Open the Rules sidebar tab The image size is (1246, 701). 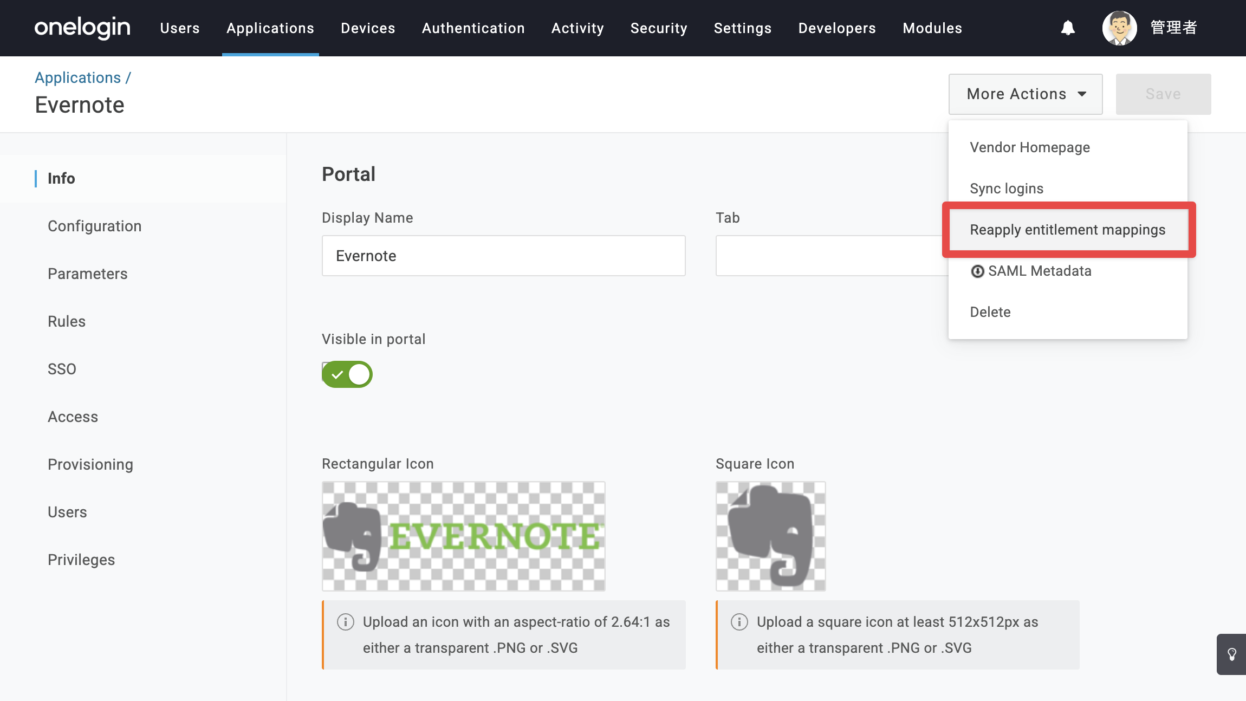coord(143,321)
